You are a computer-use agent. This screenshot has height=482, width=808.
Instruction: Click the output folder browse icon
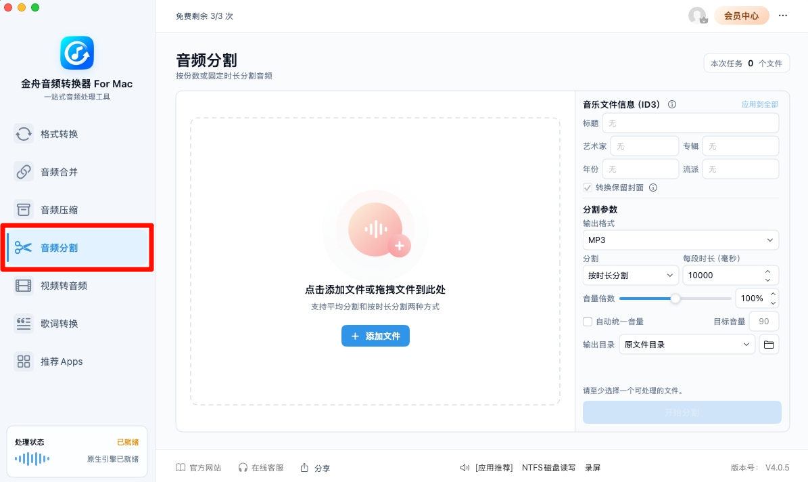(x=769, y=344)
